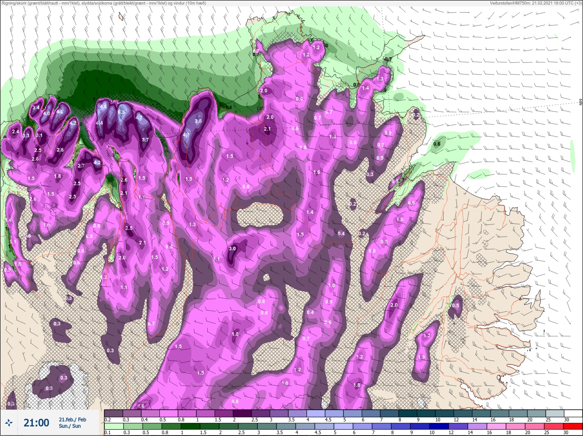This screenshot has width=583, height=436.
Task: Click the 4.4 precipitation value on map
Action: 99,123
